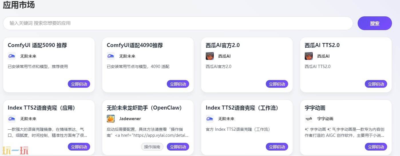Click description 官方 Index TTS2语音克隆（工作流）
400x156 pixels.
coord(238,129)
